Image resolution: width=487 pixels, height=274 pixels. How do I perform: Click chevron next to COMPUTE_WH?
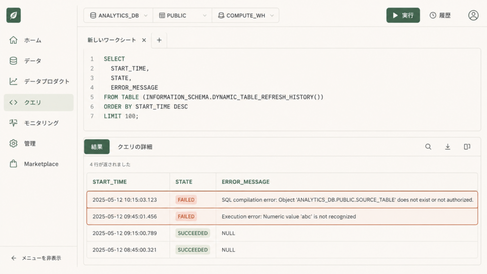pyautogui.click(x=272, y=16)
